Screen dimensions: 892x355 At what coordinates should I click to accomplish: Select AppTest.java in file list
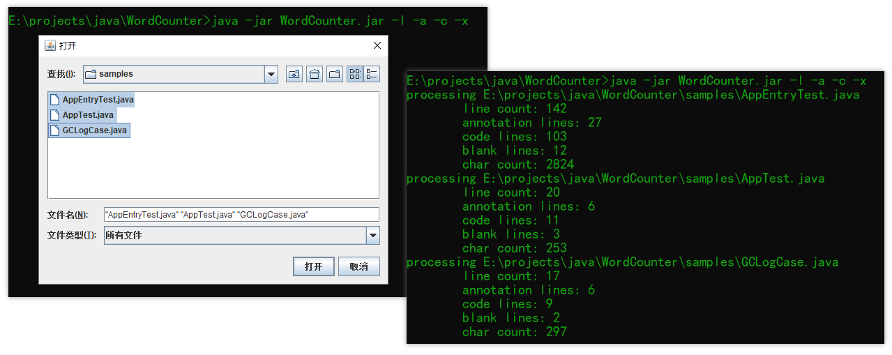tap(82, 115)
